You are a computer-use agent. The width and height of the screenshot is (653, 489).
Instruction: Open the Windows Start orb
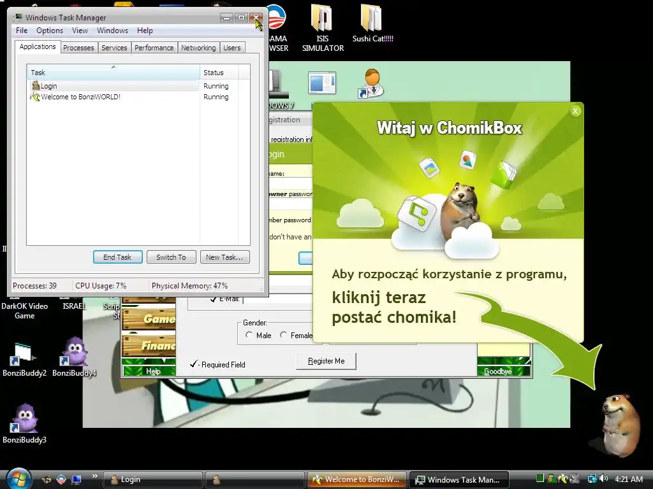coord(18,479)
